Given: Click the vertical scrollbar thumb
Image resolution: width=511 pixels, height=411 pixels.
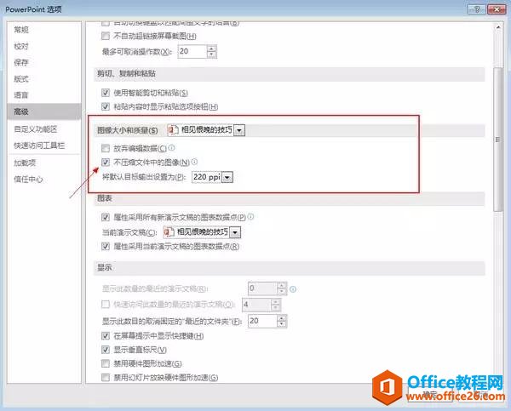Looking at the screenshot, I should click(x=498, y=140).
